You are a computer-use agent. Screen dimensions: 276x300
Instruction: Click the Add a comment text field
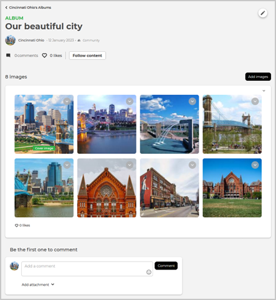pyautogui.click(x=87, y=268)
